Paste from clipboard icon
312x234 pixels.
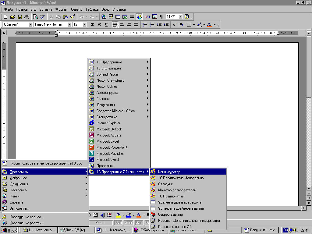65,17
